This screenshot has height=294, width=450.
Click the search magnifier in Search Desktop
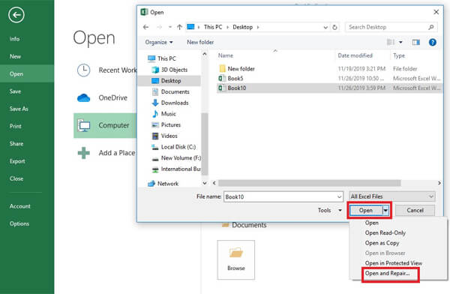tap(430, 27)
